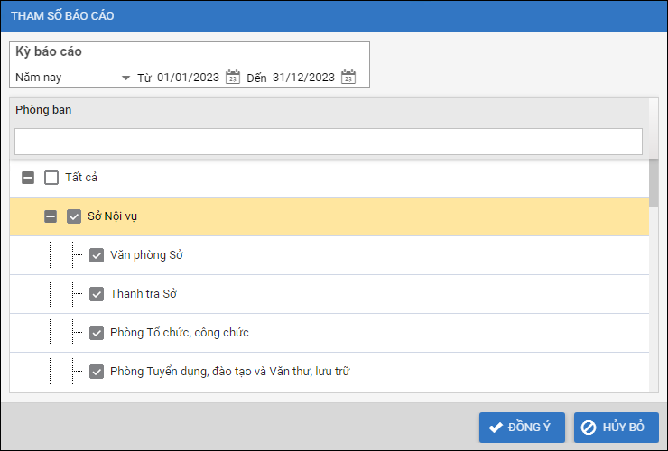Click the Phòng ban search field
Screen dimensions: 668x451
pyautogui.click(x=328, y=142)
